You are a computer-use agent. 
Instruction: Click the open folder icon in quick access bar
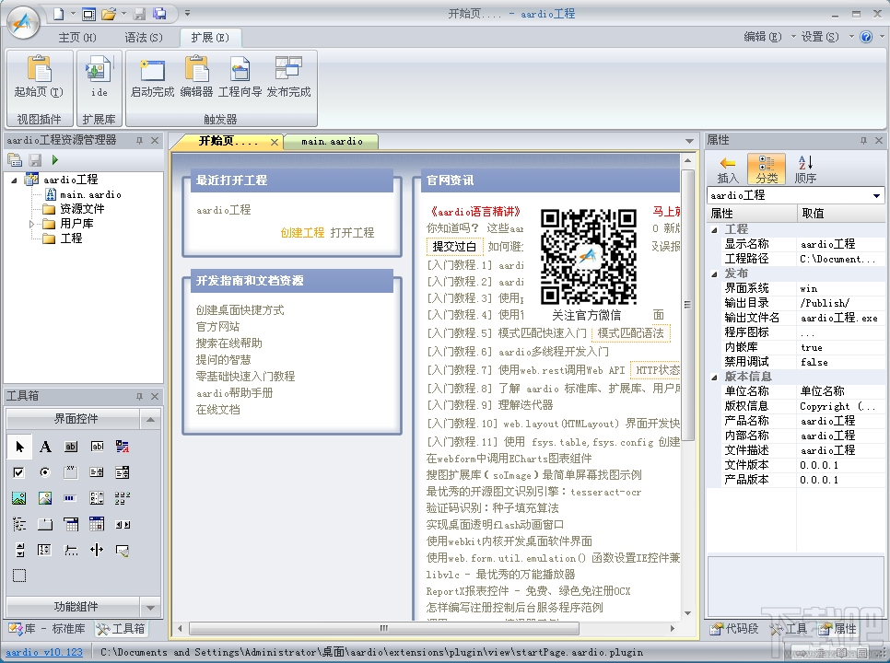click(x=109, y=14)
